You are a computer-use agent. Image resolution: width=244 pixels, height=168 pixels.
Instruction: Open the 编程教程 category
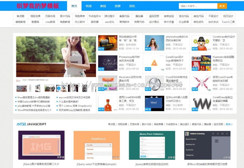point(21,22)
